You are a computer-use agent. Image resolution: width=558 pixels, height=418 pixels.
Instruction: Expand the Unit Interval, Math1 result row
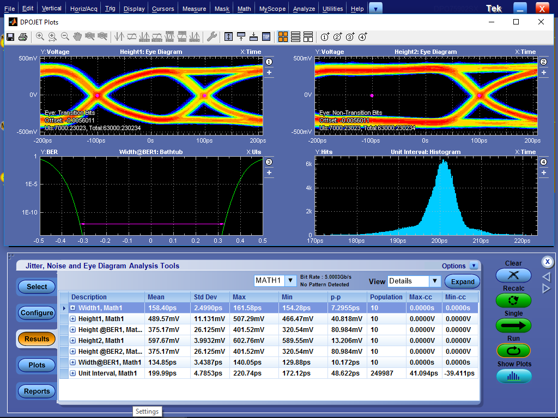72,373
